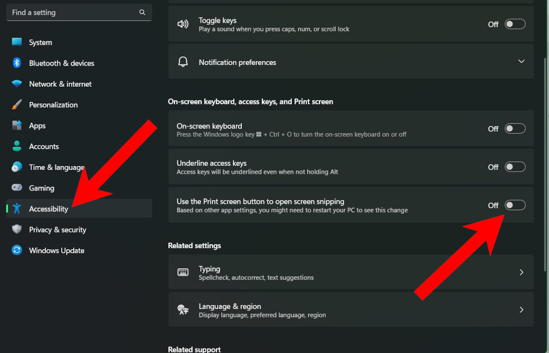Click inside the Find a setting search box
This screenshot has height=353, width=549.
pyautogui.click(x=71, y=12)
